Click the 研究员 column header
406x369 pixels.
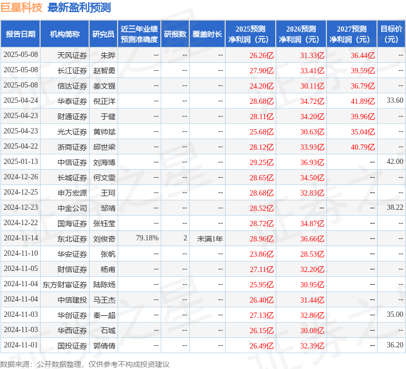(103, 34)
